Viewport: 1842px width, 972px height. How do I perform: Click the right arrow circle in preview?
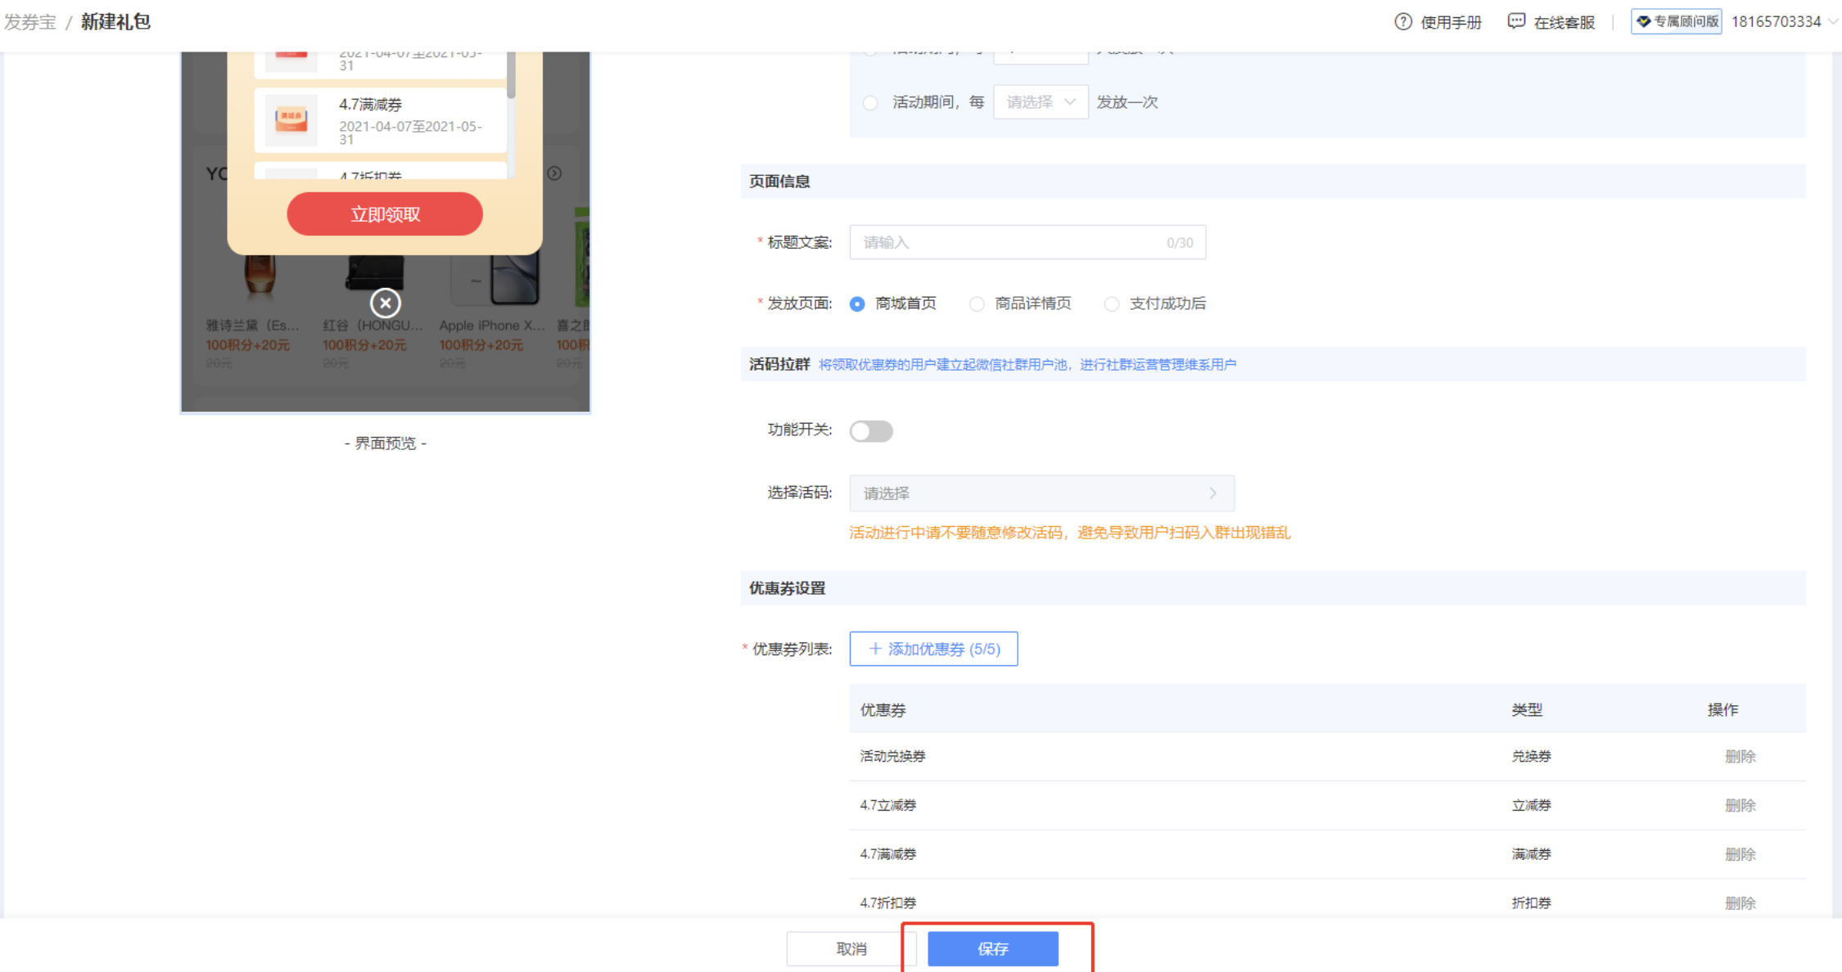[x=554, y=173]
